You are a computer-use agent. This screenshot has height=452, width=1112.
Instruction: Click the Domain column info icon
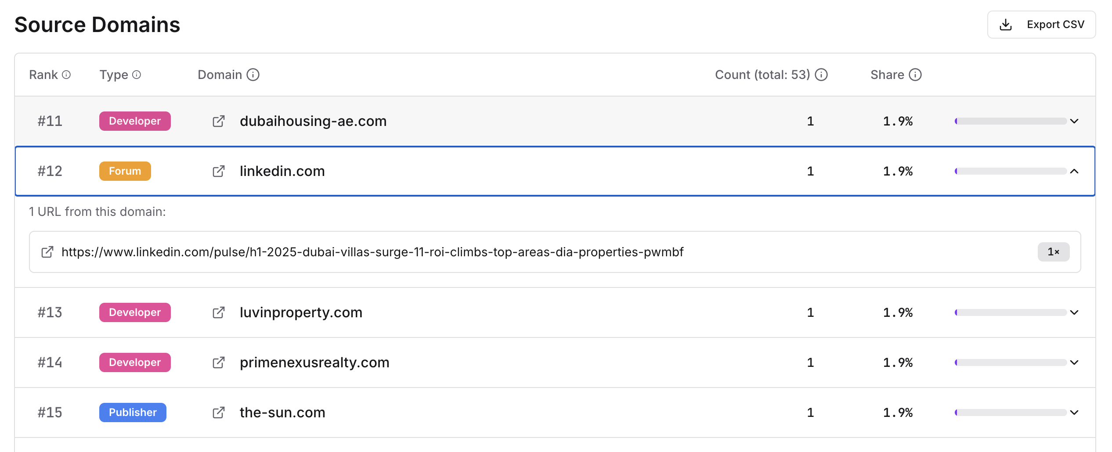tap(253, 74)
